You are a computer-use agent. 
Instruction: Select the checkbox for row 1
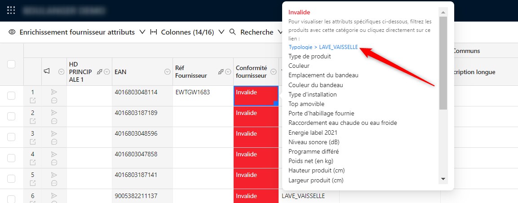pyautogui.click(x=11, y=96)
